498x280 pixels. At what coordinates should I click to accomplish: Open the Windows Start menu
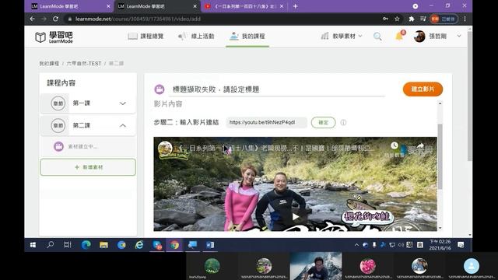point(33,245)
